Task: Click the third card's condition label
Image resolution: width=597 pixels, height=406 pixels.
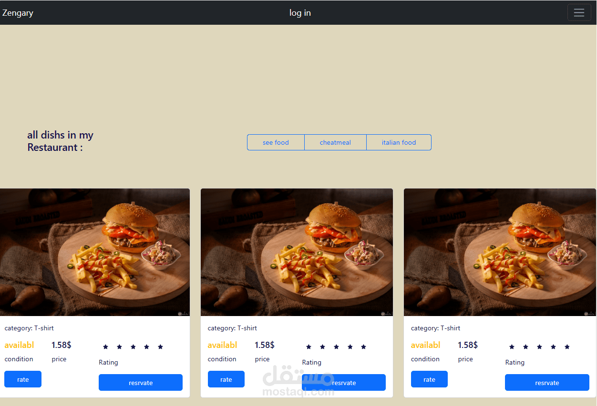Action: (425, 359)
